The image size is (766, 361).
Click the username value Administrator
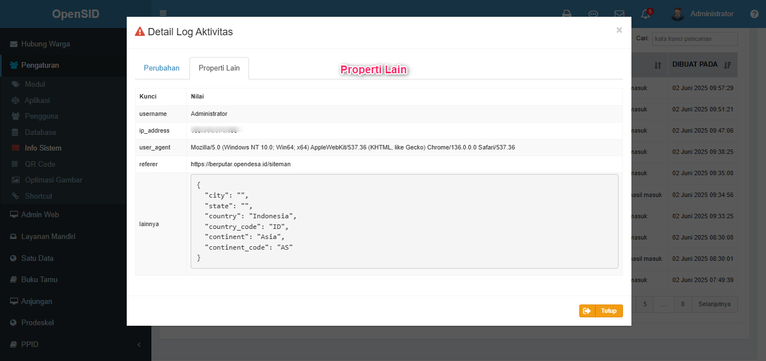point(209,114)
